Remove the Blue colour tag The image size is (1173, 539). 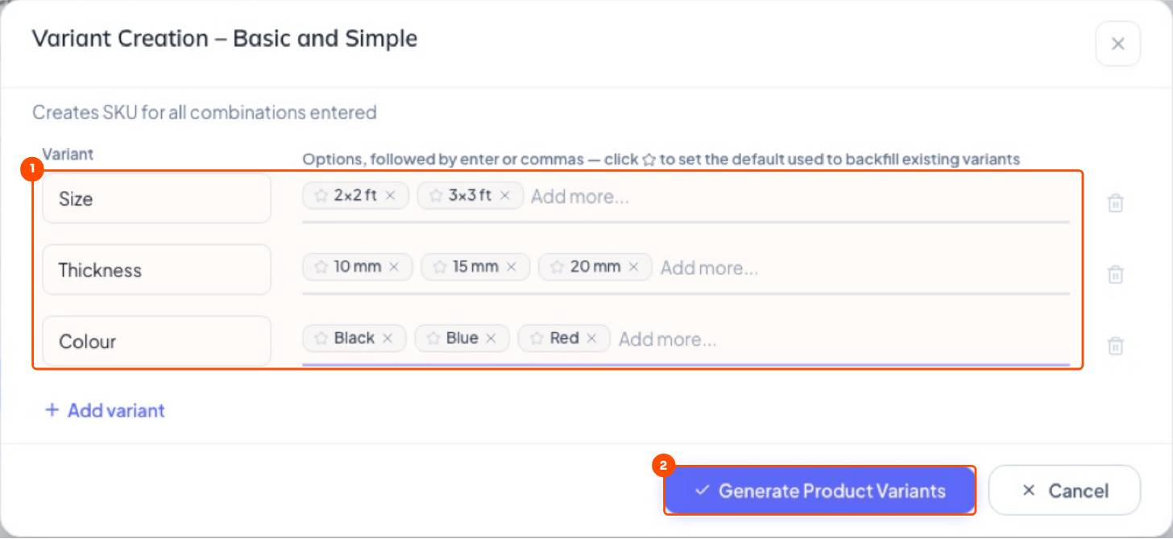[491, 338]
